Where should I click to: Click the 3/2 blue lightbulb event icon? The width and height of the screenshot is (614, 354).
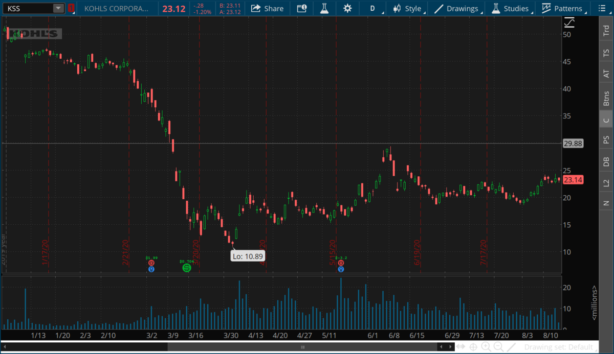tap(151, 269)
